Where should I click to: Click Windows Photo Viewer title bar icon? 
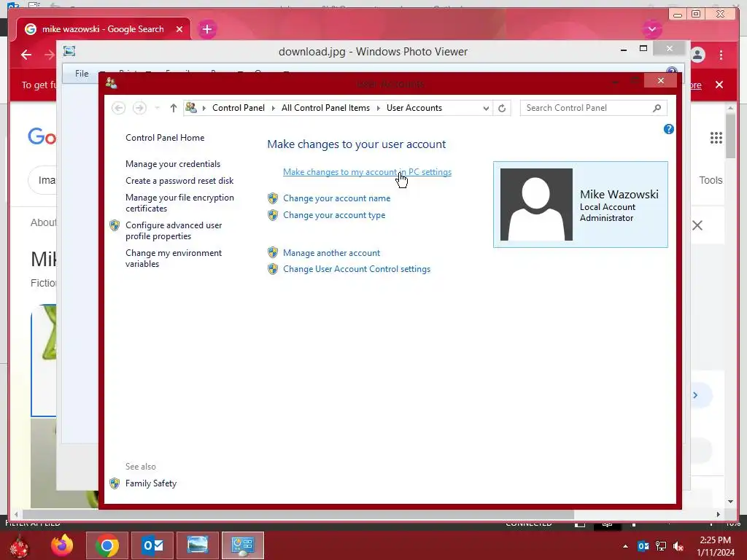[69, 51]
